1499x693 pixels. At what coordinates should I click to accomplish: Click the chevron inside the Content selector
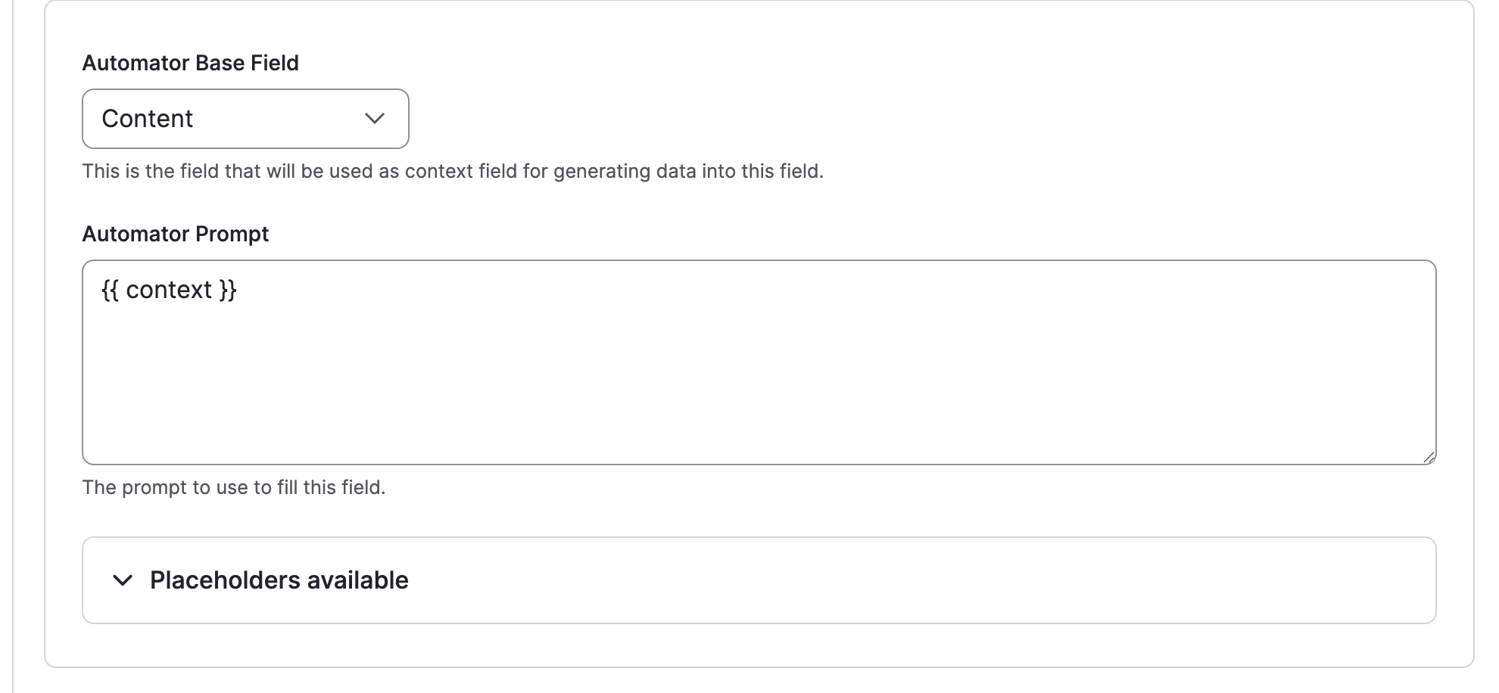pyautogui.click(x=375, y=119)
